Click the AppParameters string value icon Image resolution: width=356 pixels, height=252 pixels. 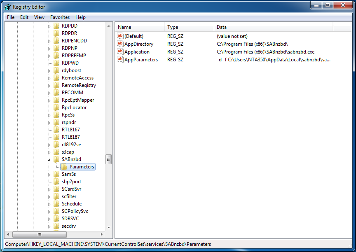pyautogui.click(x=120, y=59)
